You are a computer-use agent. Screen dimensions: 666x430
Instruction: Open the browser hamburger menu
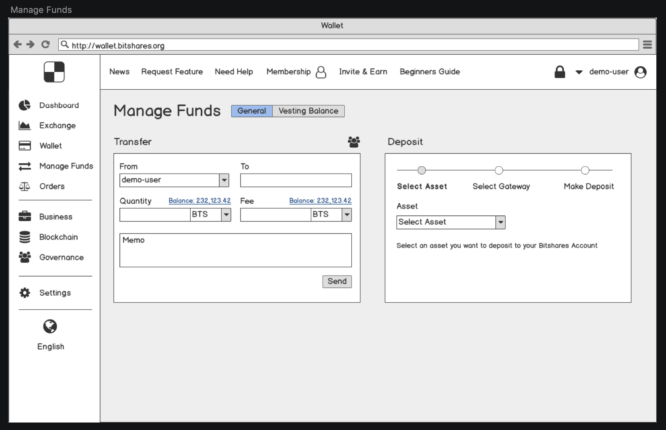[647, 45]
